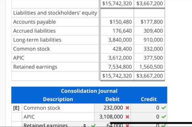This screenshot has width=192, height=127.
Task: Click green check beside Common stock credit
Action: click(164, 108)
